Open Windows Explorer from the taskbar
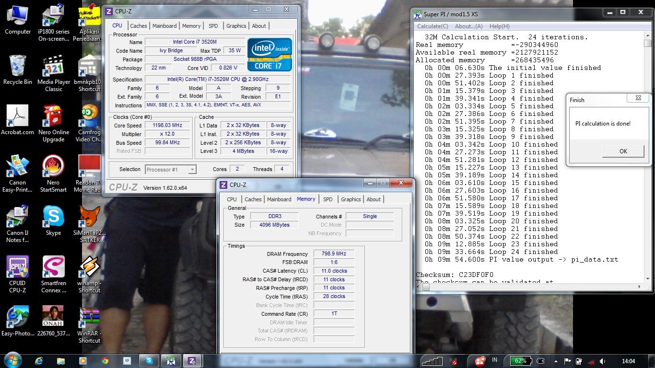The width and height of the screenshot is (655, 368). coord(61,361)
